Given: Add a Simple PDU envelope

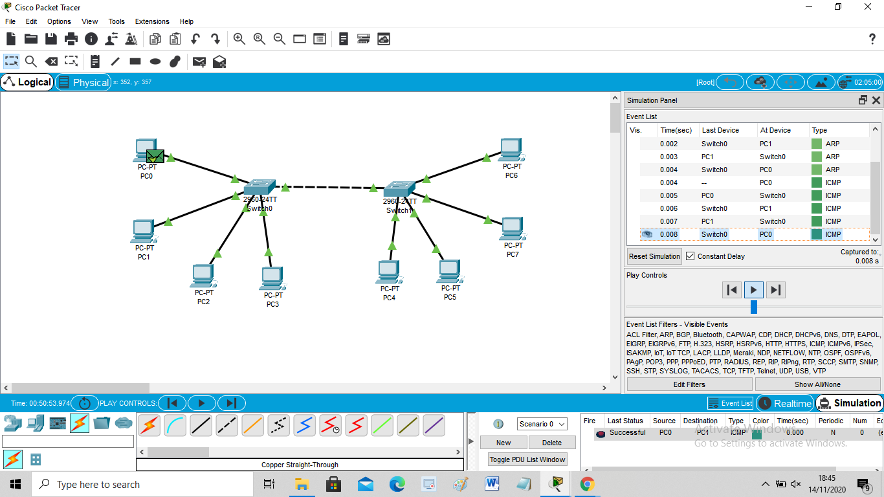Looking at the screenshot, I should click(x=199, y=61).
